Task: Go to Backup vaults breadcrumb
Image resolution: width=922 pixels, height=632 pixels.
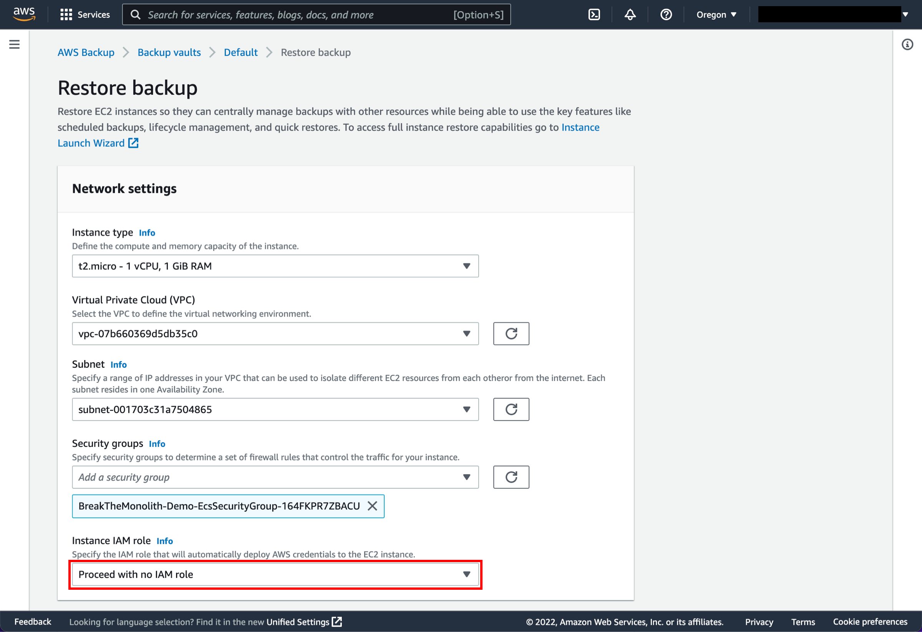Action: [x=169, y=52]
